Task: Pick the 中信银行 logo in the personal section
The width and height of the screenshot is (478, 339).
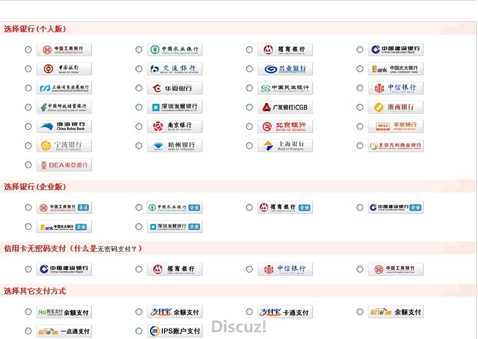Action: click(395, 88)
